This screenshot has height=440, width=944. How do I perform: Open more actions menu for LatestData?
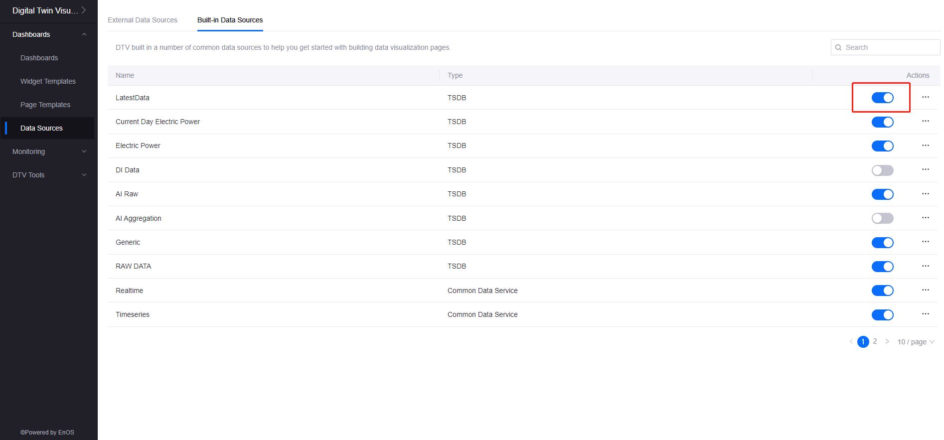[925, 97]
